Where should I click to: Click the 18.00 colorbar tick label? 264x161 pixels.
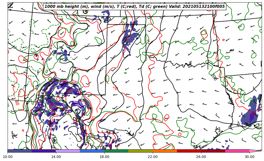104,157
